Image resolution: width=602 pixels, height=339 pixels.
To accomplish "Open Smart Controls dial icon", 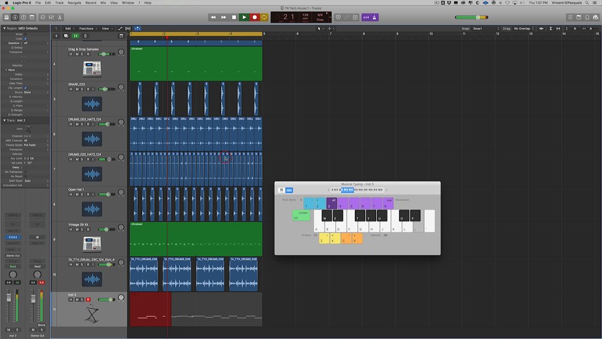I will pos(43,18).
